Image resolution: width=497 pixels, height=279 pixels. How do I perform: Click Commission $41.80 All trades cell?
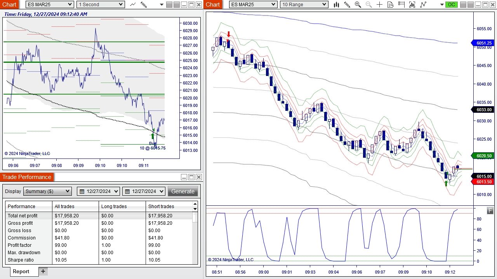click(x=62, y=238)
